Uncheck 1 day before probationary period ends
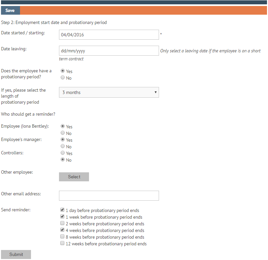268x260 pixels. point(62,210)
